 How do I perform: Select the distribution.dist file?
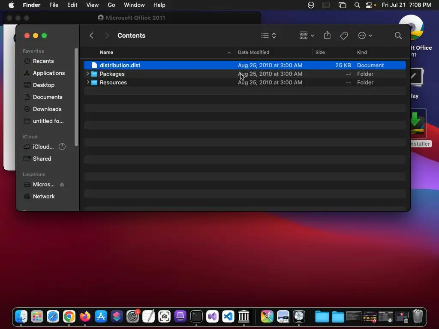pyautogui.click(x=245, y=65)
